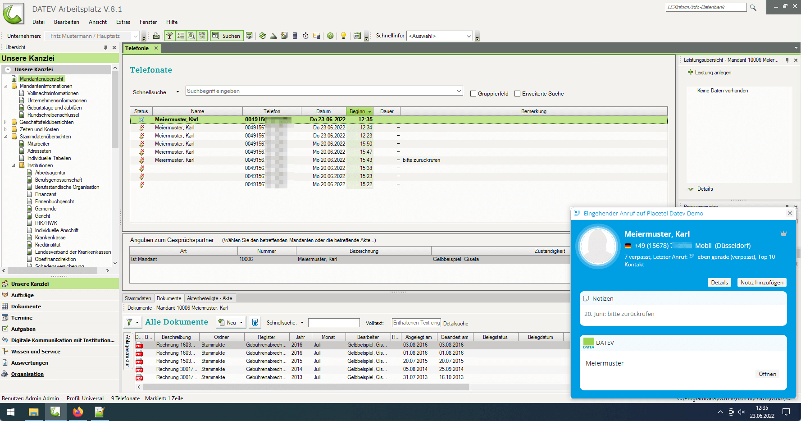The image size is (801, 421).
Task: Open the Suchbegriff eingeben dropdown arrow
Action: (459, 91)
